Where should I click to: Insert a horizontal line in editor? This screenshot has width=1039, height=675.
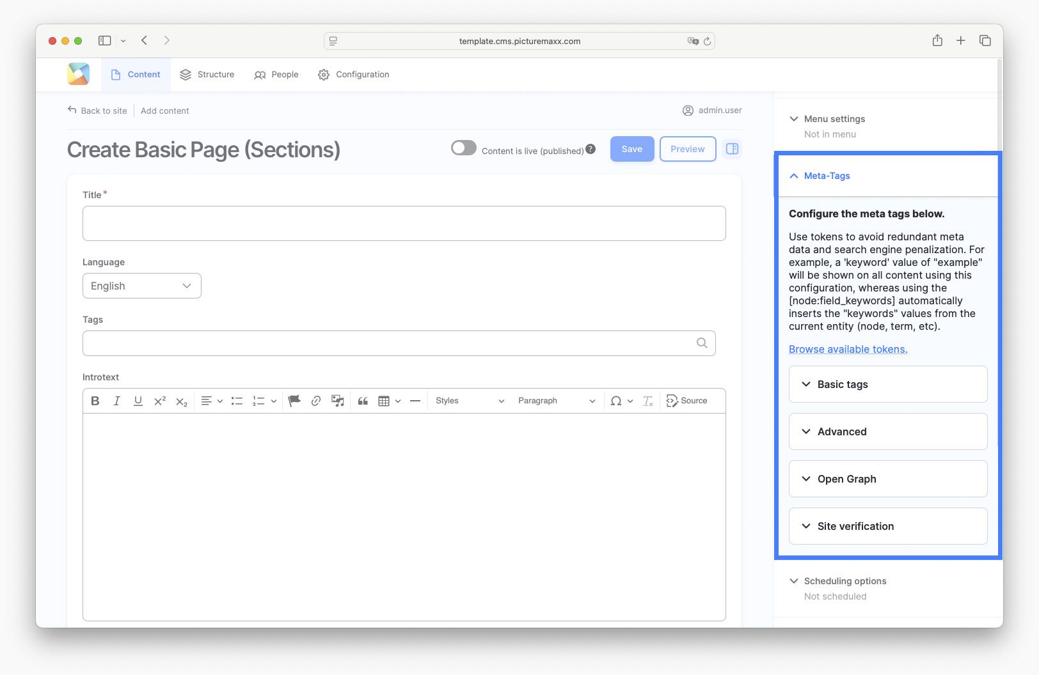[x=415, y=401]
